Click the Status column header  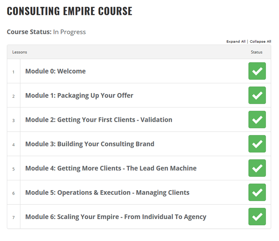click(x=257, y=52)
